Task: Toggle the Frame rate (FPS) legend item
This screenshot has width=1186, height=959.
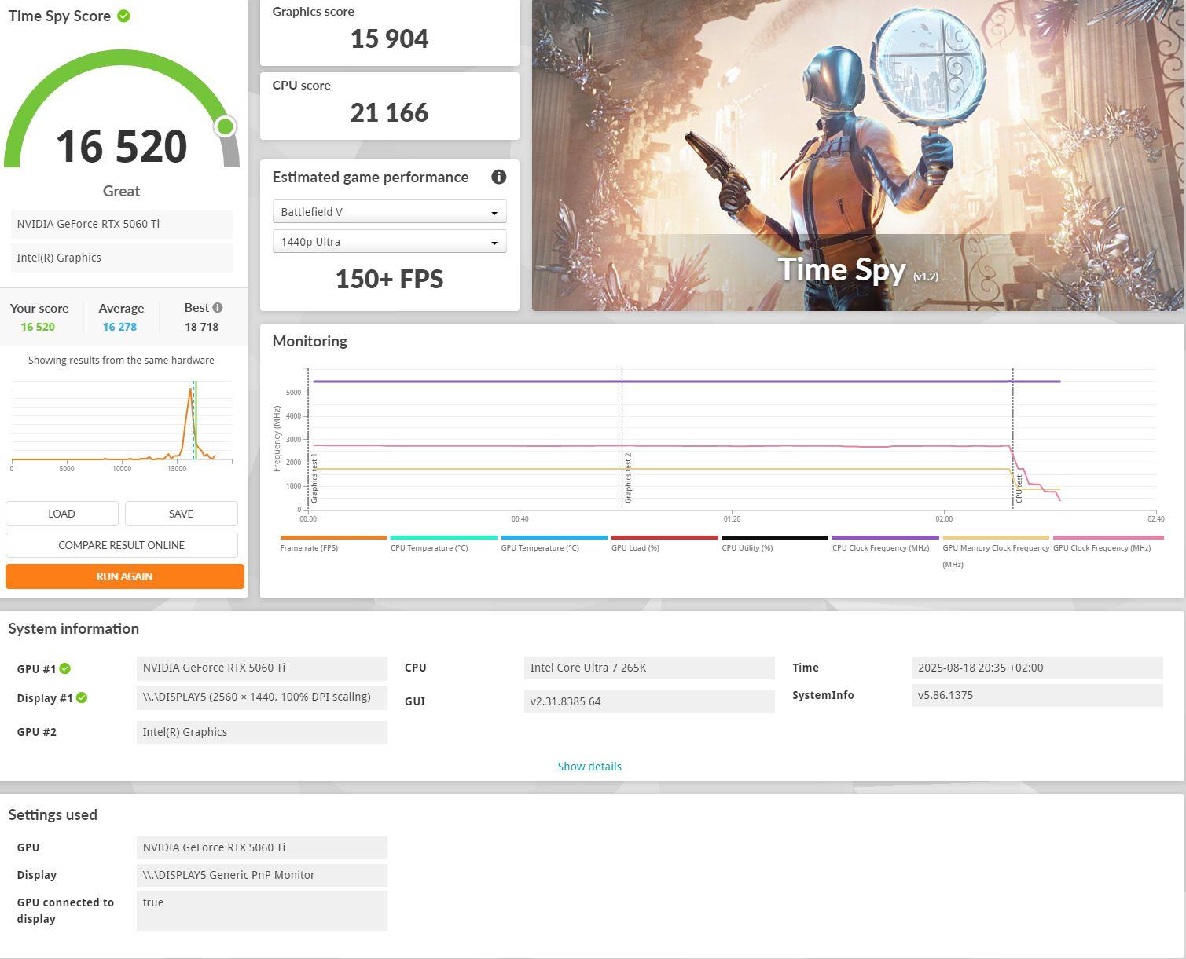Action: [309, 547]
